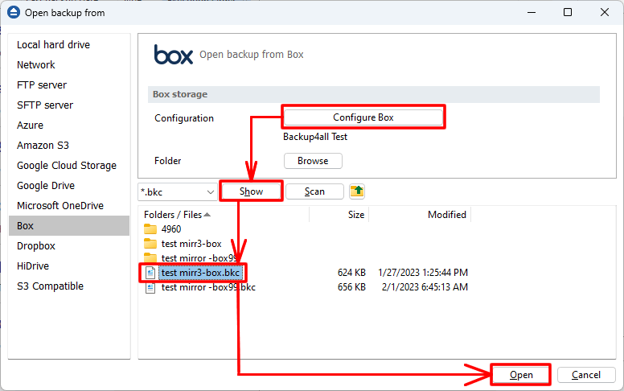The width and height of the screenshot is (624, 391).
Task: Select Local hard drive source
Action: tap(69, 44)
